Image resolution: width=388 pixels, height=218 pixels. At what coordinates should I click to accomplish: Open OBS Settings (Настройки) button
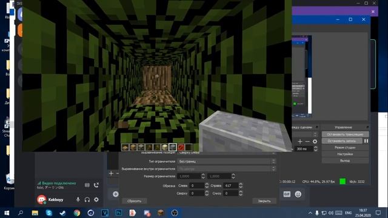click(x=345, y=154)
